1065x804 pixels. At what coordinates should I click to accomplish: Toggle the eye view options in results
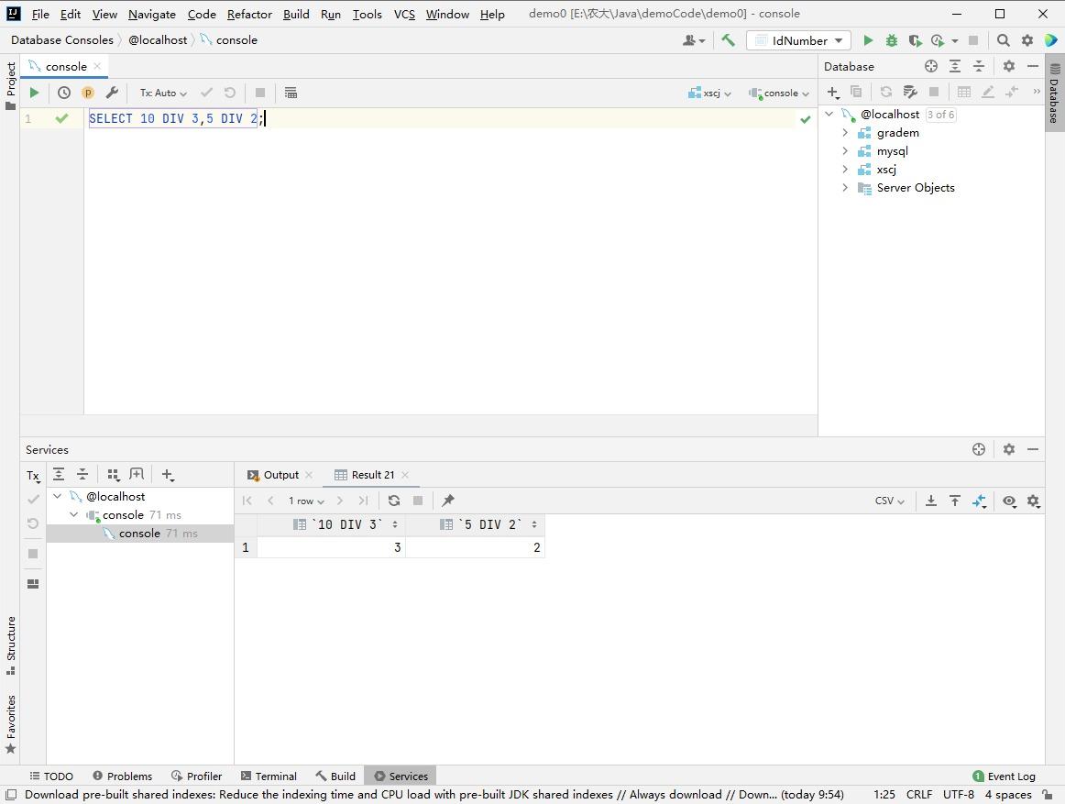(x=1009, y=501)
